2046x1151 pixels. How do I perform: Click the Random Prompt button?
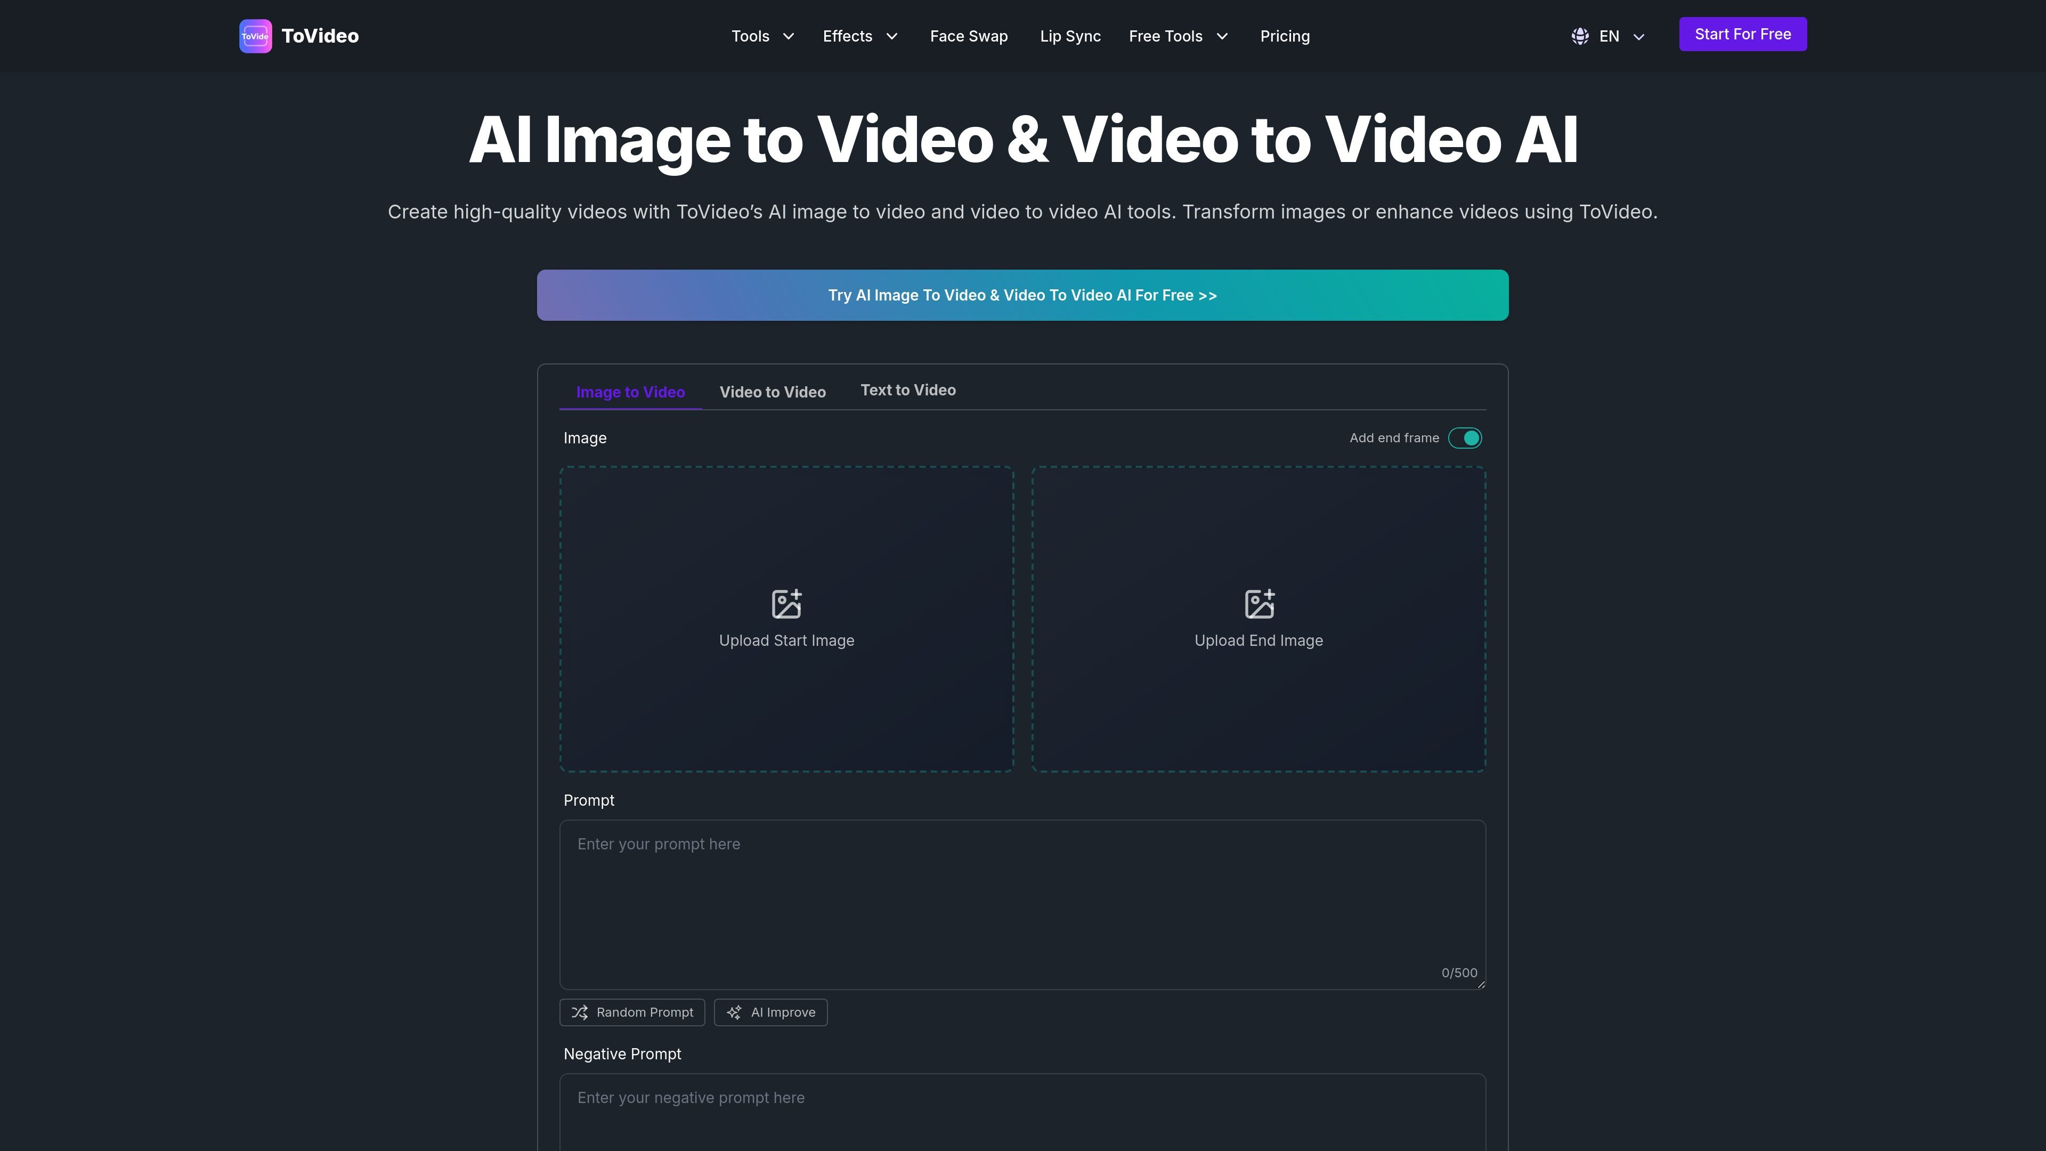point(632,1013)
